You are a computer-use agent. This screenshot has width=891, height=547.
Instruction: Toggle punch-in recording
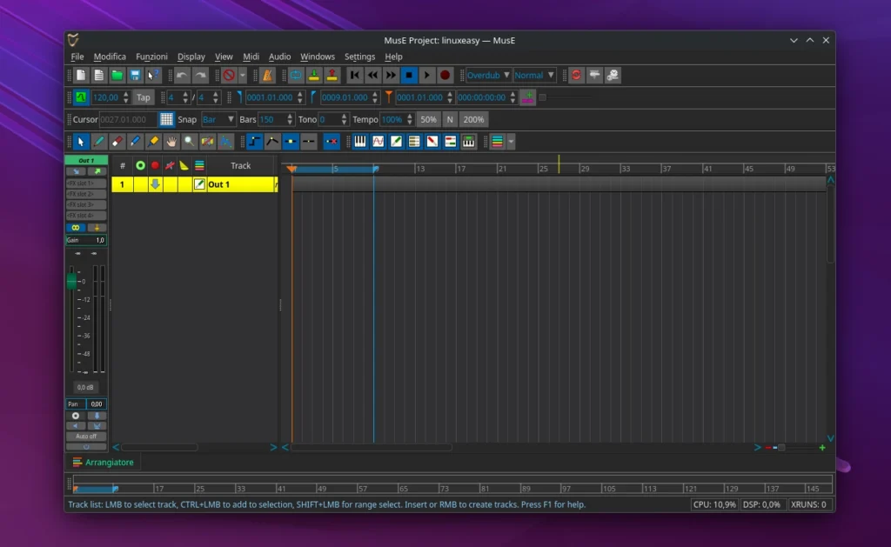(x=314, y=75)
